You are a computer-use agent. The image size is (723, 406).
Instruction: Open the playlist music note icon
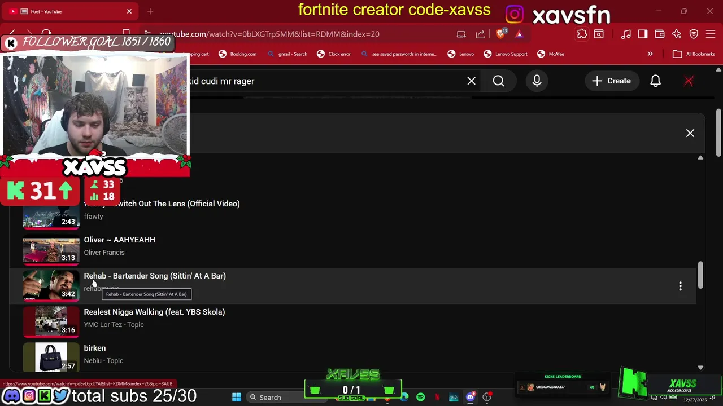626,34
